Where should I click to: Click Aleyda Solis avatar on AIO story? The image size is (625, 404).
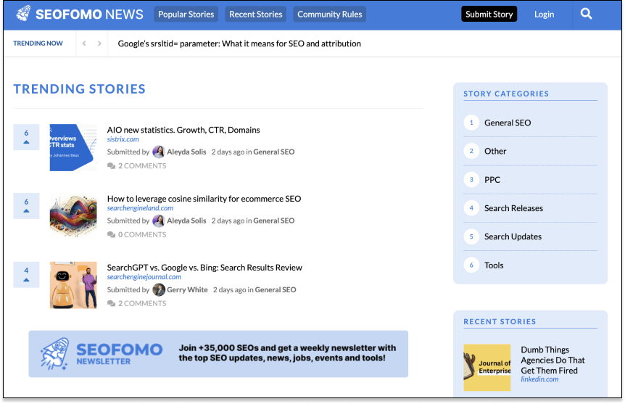tap(159, 152)
